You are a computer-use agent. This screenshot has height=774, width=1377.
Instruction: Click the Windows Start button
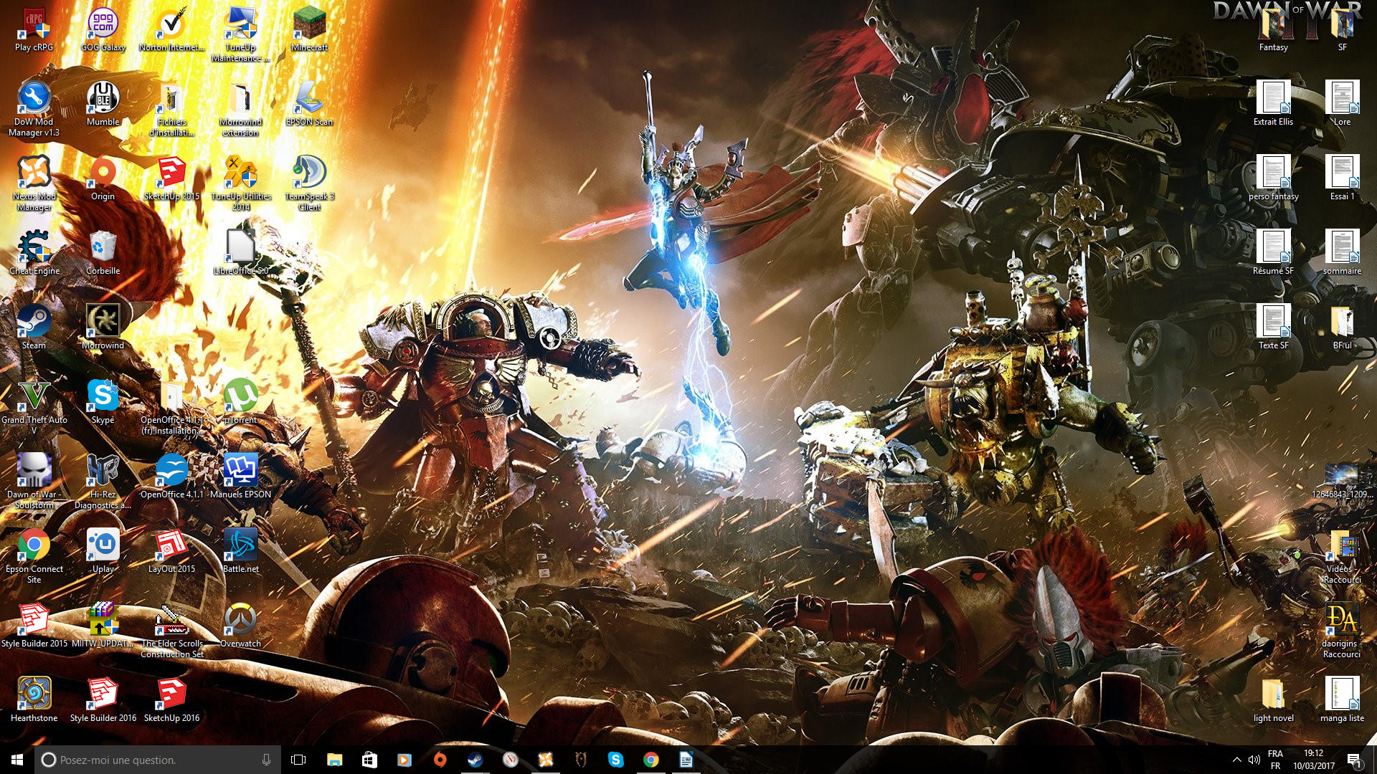point(17,760)
